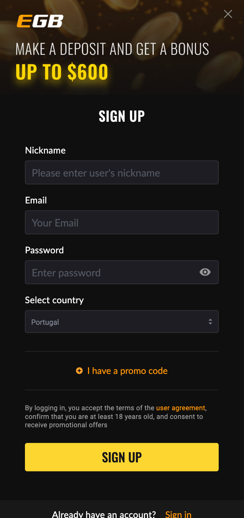
Task: Close the sign up dialog
Action: click(x=228, y=14)
